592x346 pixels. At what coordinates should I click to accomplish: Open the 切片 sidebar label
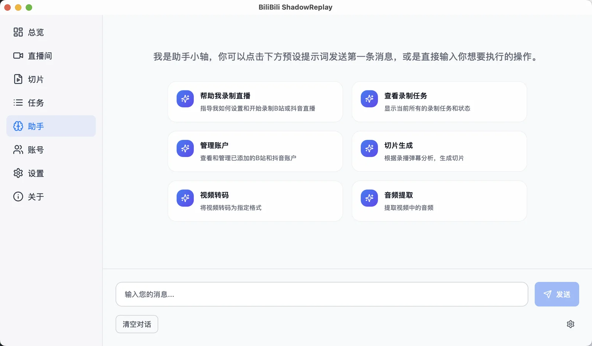(36, 79)
